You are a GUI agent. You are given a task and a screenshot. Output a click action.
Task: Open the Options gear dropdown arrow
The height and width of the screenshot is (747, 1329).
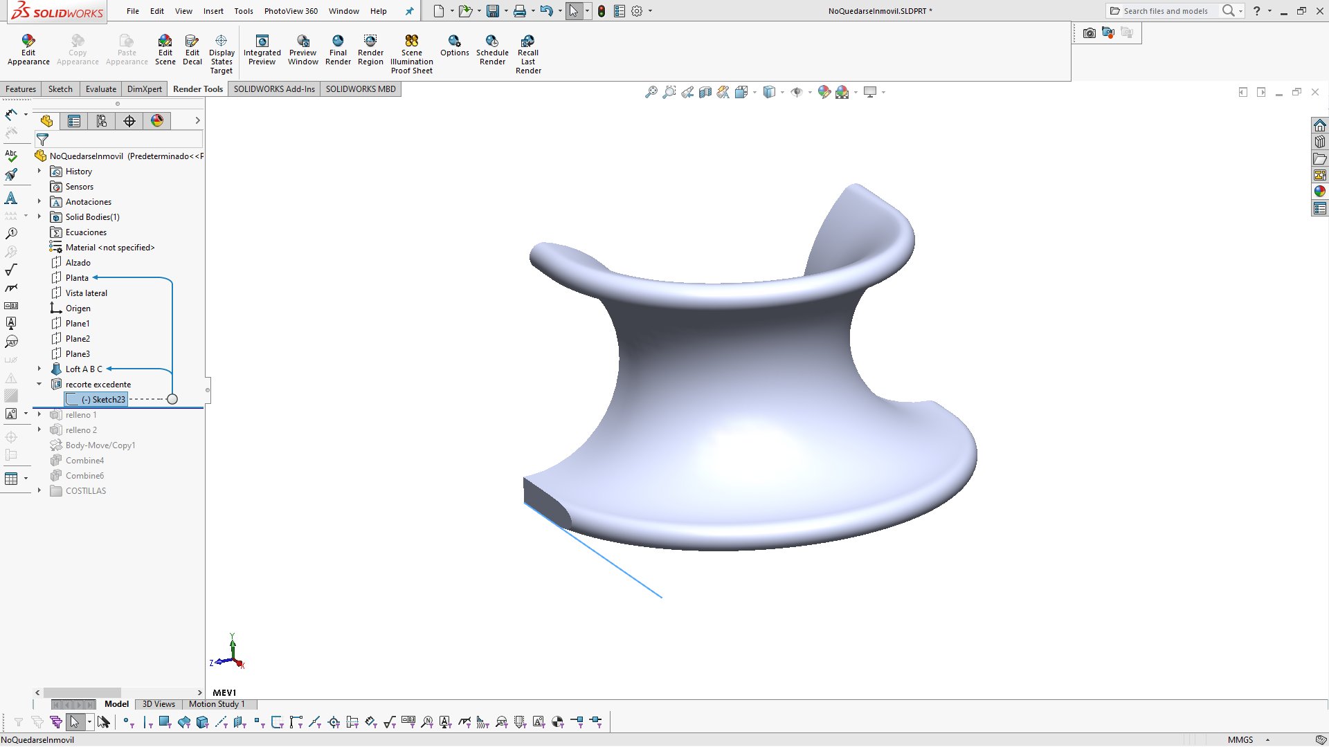650,11
